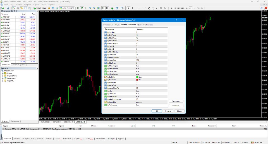Toggle InpAlert true value
The width and height of the screenshot is (268, 144).
point(152,91)
